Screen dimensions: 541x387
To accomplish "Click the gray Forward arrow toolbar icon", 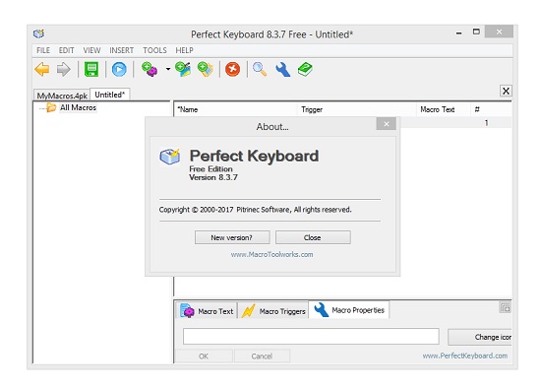I will click(x=64, y=69).
